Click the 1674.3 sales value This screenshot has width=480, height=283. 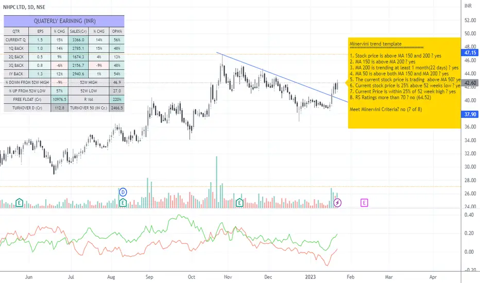click(x=78, y=57)
